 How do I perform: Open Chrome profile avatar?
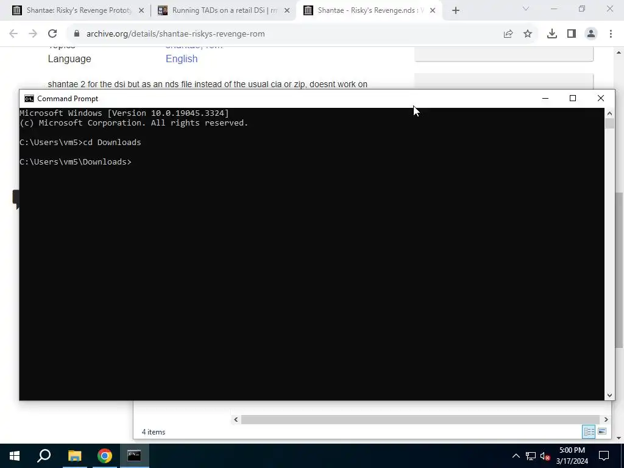coord(591,34)
